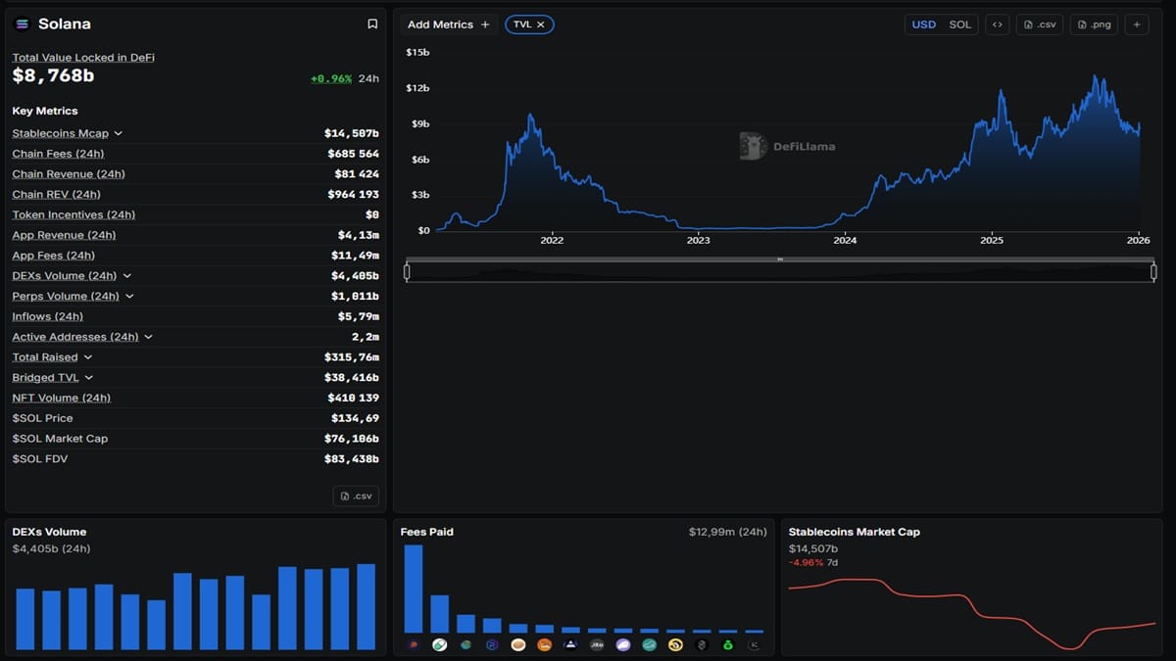The height and width of the screenshot is (661, 1176).
Task: Download the chart as .csv
Action: click(1040, 24)
